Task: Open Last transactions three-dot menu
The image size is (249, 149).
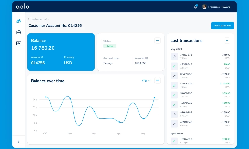Action: tap(227, 40)
